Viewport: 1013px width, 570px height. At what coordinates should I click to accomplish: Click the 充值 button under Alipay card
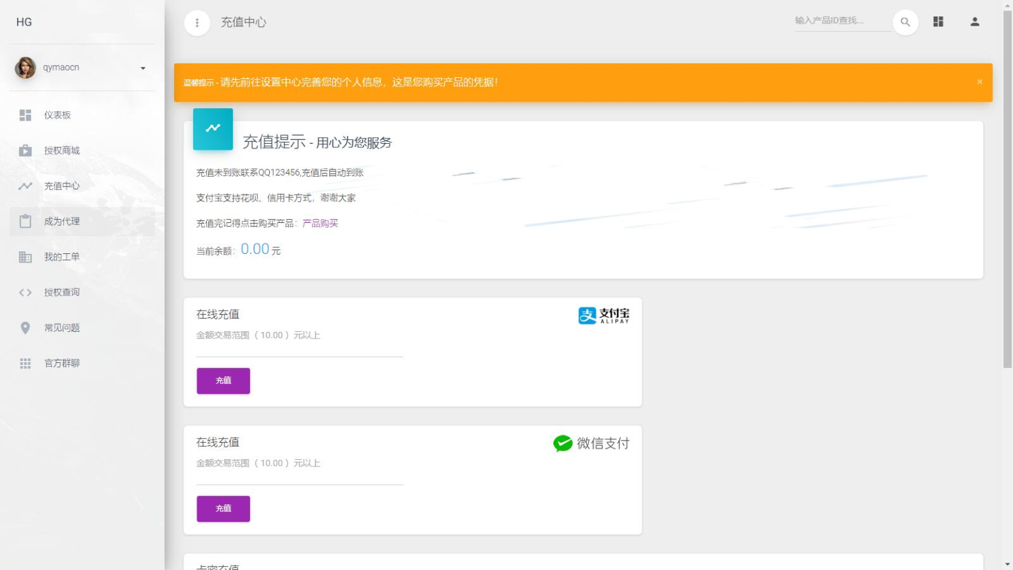[223, 381]
